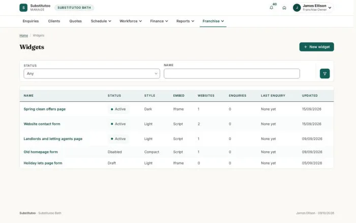356x223 pixels.
Task: Open Spring clean offers page widget
Action: pos(45,109)
